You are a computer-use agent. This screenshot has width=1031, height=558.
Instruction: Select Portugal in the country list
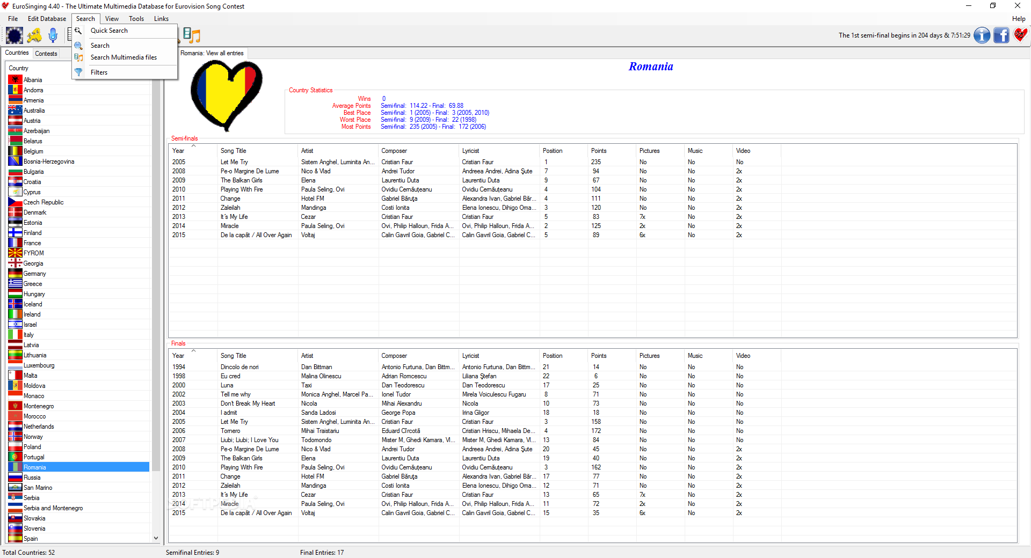click(x=79, y=457)
